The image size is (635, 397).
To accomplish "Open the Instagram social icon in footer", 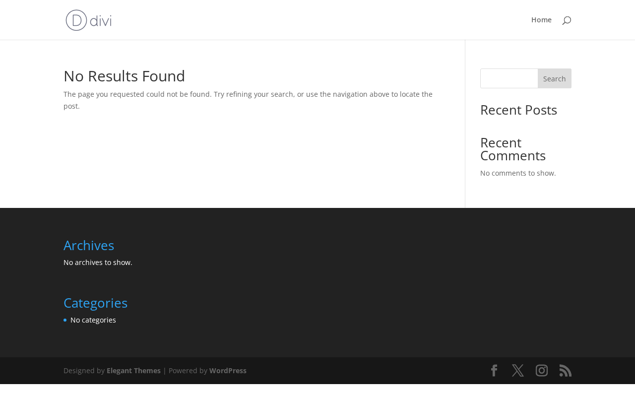I will click(542, 371).
